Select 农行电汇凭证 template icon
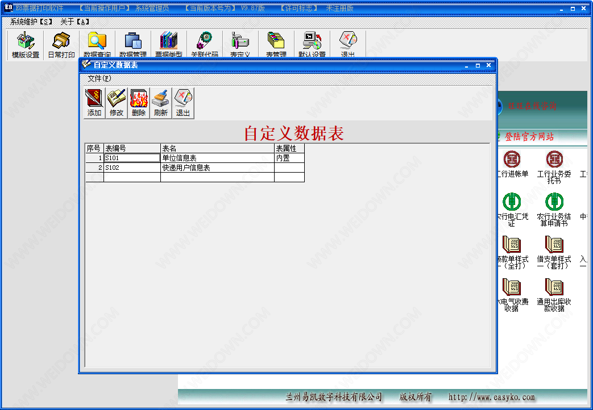Screen dimensions: 593x410 pyautogui.click(x=512, y=210)
